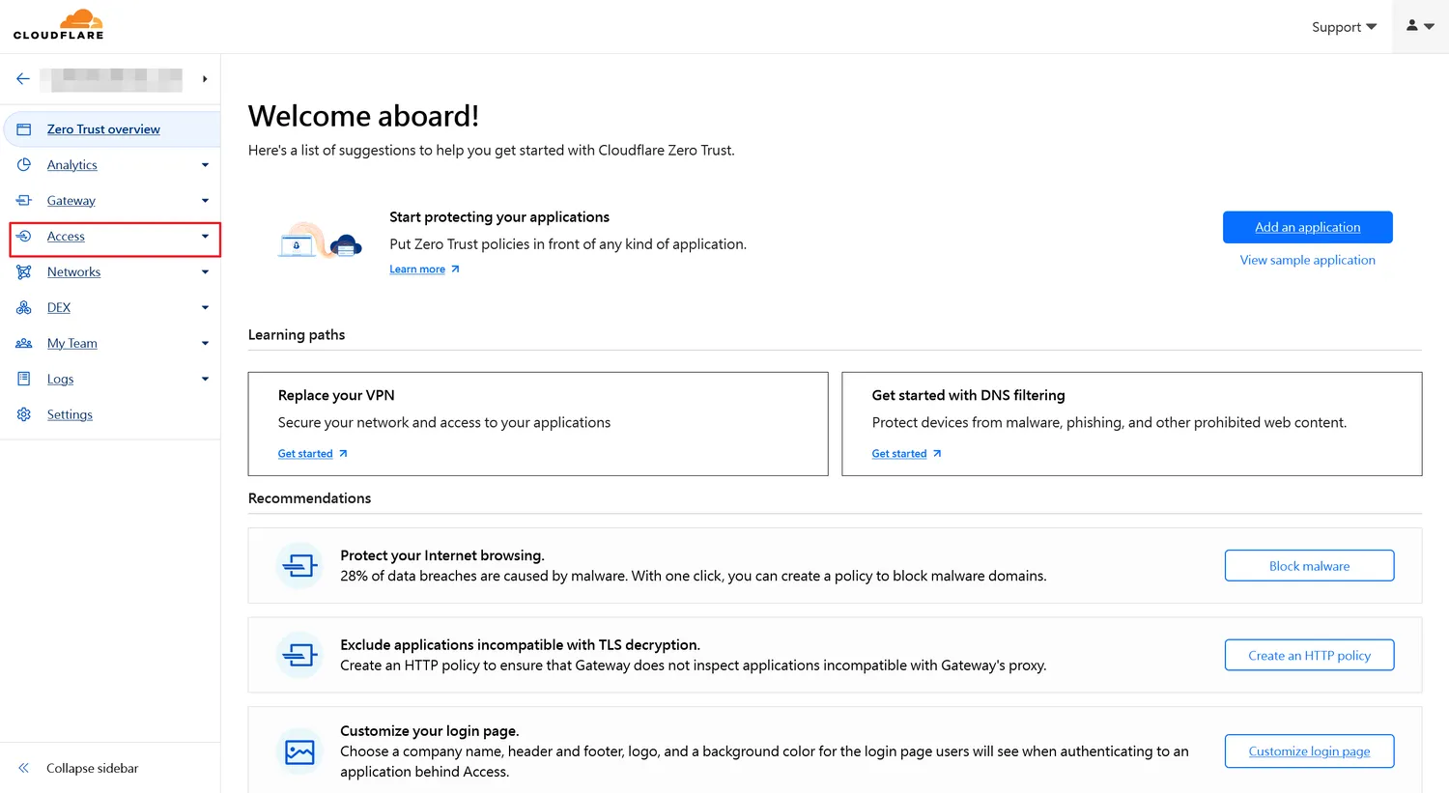This screenshot has width=1449, height=793.
Task: Click the Gateway icon in sidebar
Action: click(x=24, y=201)
